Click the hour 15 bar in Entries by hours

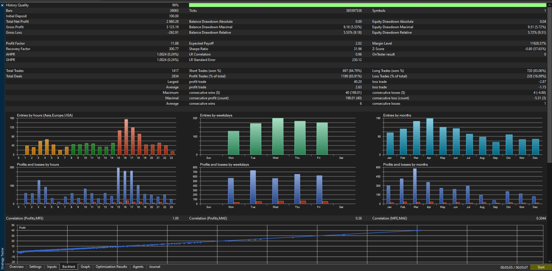(120, 142)
